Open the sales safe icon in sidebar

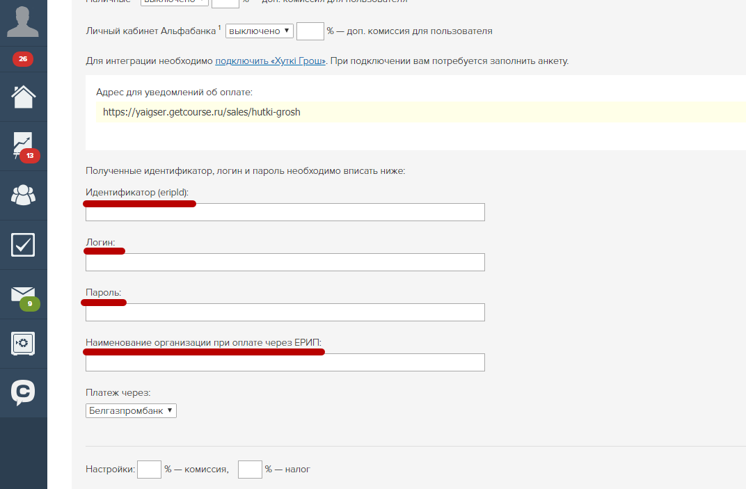point(23,344)
